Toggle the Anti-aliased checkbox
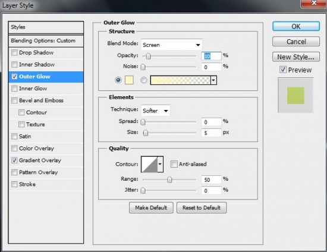The height and width of the screenshot is (252, 327). [x=174, y=164]
